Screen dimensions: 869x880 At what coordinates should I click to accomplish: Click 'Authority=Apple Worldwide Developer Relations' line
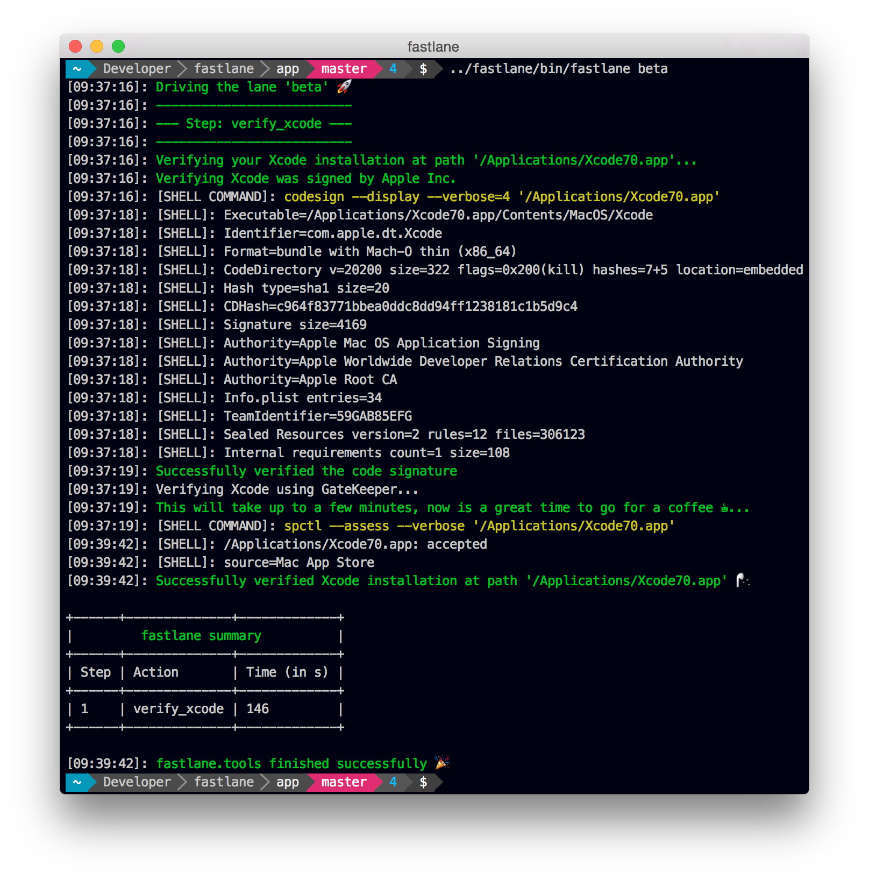point(483,361)
